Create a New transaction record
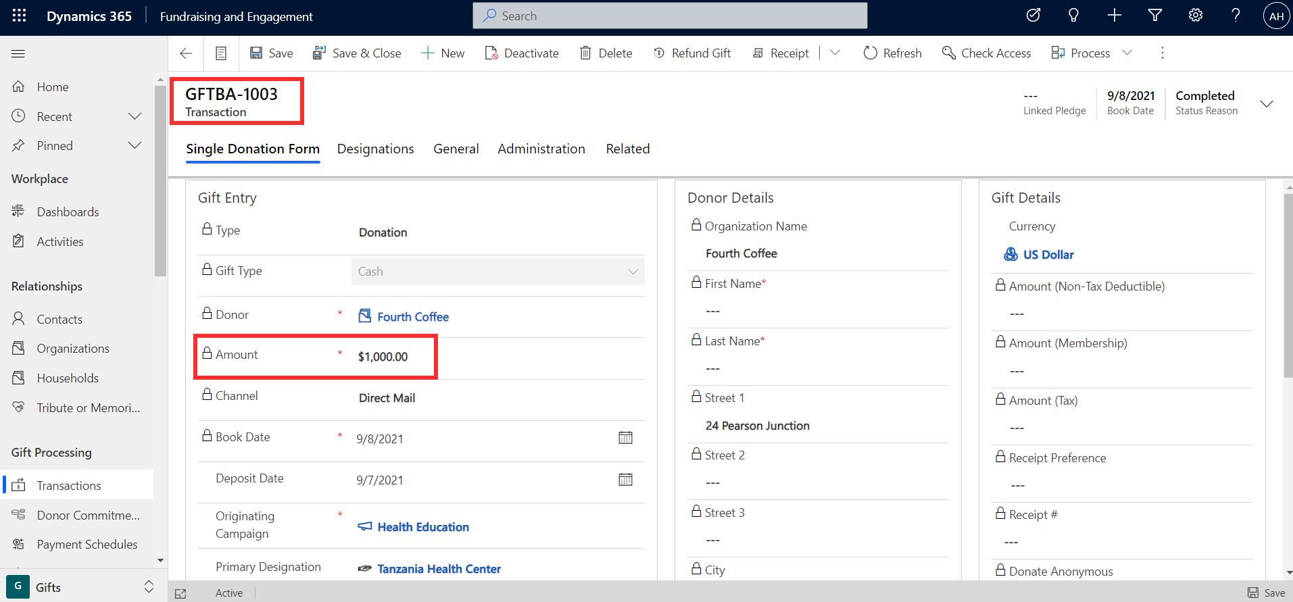The image size is (1293, 602). (x=443, y=53)
